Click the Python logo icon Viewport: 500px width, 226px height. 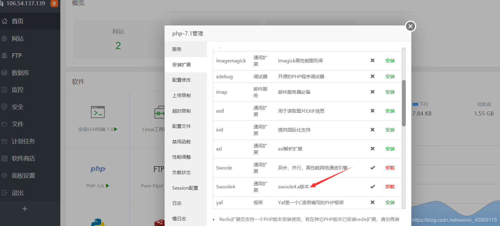[x=98, y=222]
